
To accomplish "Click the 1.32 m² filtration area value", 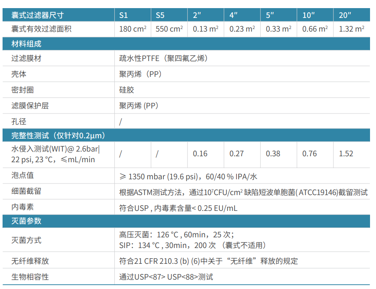I will pyautogui.click(x=351, y=29).
